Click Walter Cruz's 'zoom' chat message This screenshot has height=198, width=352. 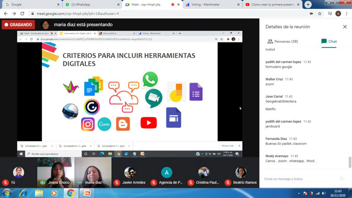(x=269, y=84)
